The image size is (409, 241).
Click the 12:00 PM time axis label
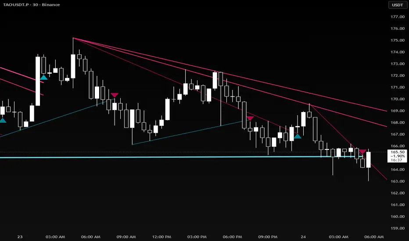tap(161, 237)
